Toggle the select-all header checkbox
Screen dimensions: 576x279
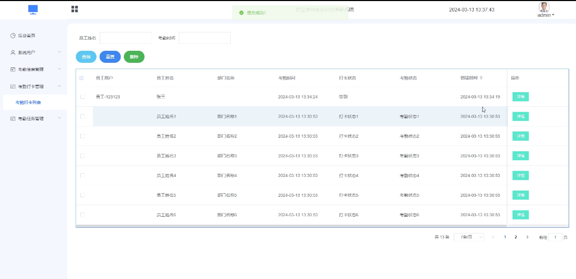coord(81,77)
